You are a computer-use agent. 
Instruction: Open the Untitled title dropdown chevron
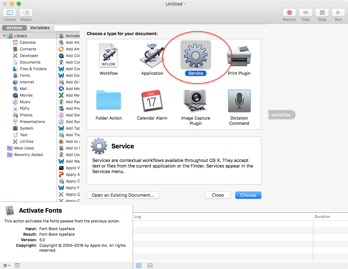(x=185, y=4)
